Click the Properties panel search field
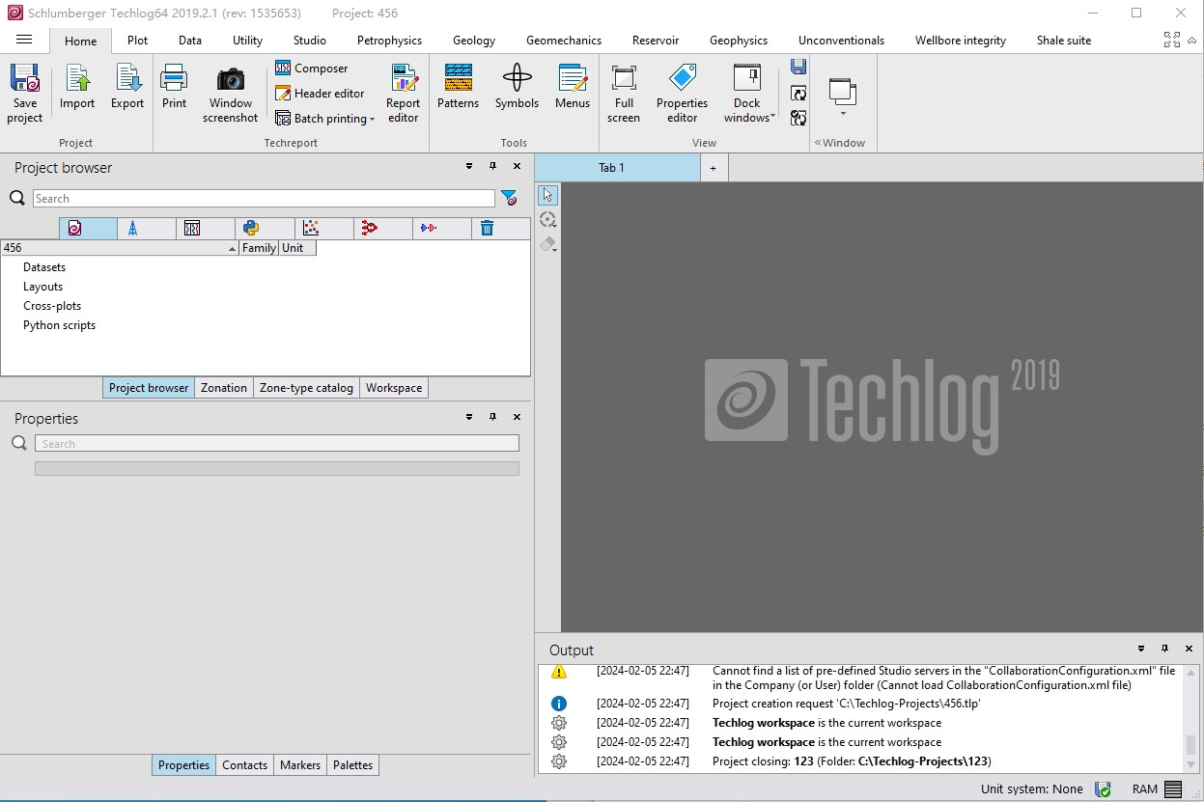1204x802 pixels. pos(277,443)
